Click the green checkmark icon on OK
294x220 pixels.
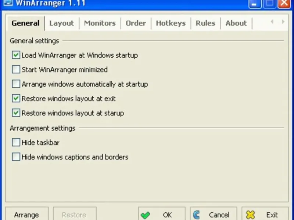145,215
